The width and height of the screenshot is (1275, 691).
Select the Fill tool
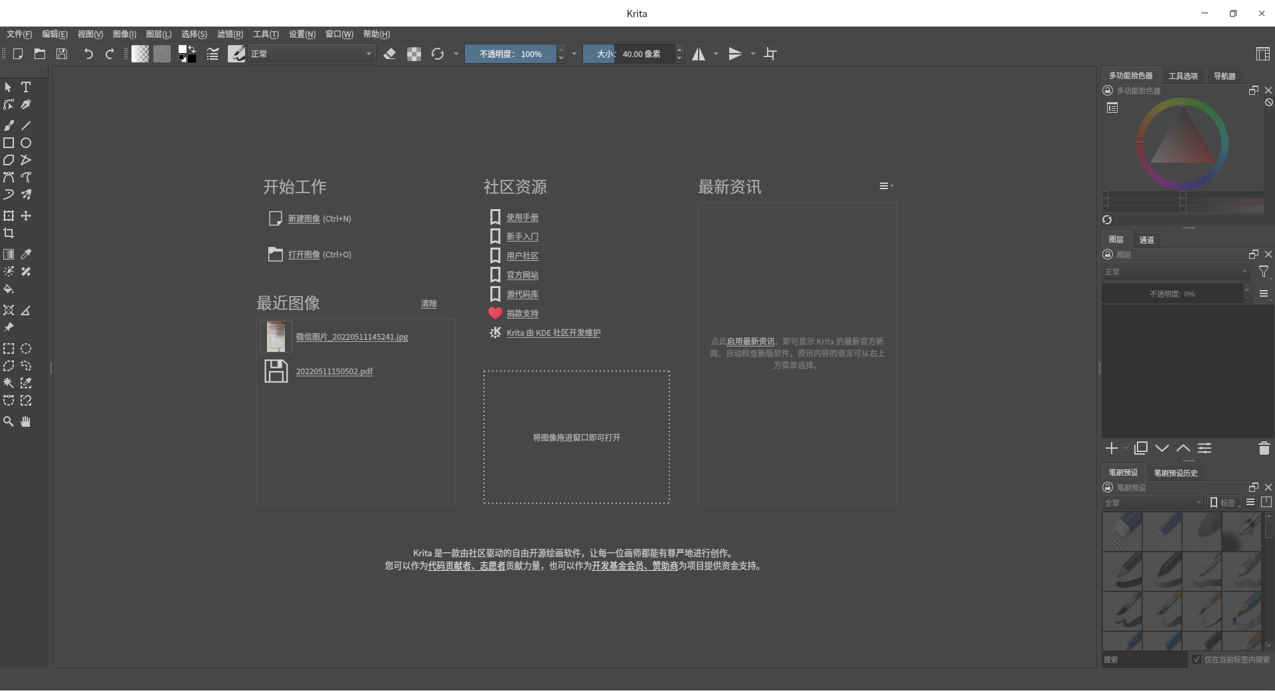click(9, 289)
